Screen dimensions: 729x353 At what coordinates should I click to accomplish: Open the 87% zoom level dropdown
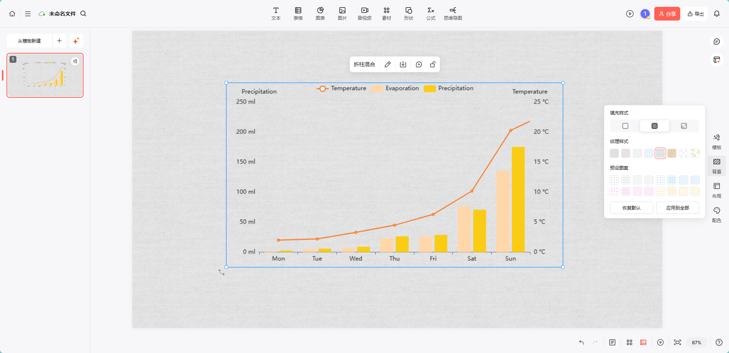pos(697,342)
